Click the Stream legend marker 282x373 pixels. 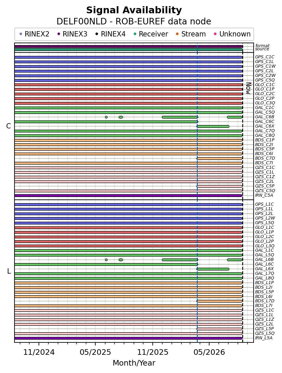tap(177, 34)
